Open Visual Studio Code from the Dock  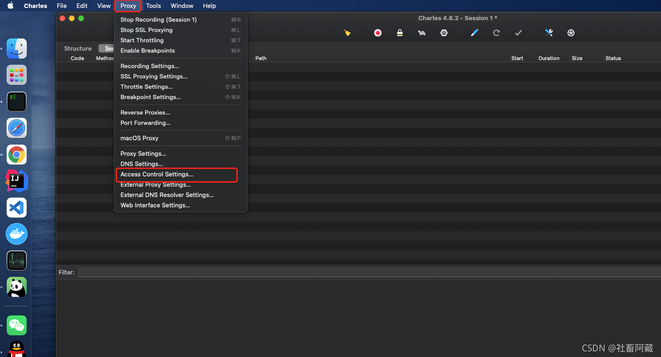[16, 207]
